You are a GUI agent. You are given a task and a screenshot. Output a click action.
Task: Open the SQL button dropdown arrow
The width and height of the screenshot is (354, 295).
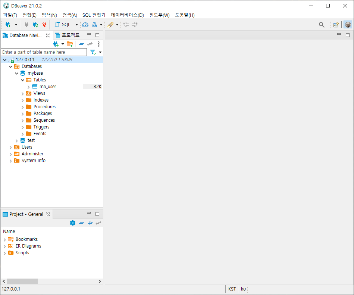(76, 25)
